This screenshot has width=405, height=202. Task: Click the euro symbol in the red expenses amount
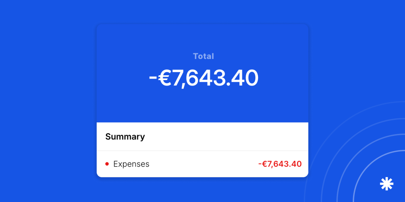264,164
